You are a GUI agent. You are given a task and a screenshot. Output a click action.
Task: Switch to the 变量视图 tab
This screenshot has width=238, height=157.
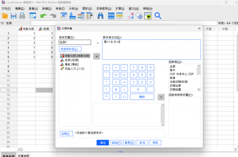click(x=23, y=155)
